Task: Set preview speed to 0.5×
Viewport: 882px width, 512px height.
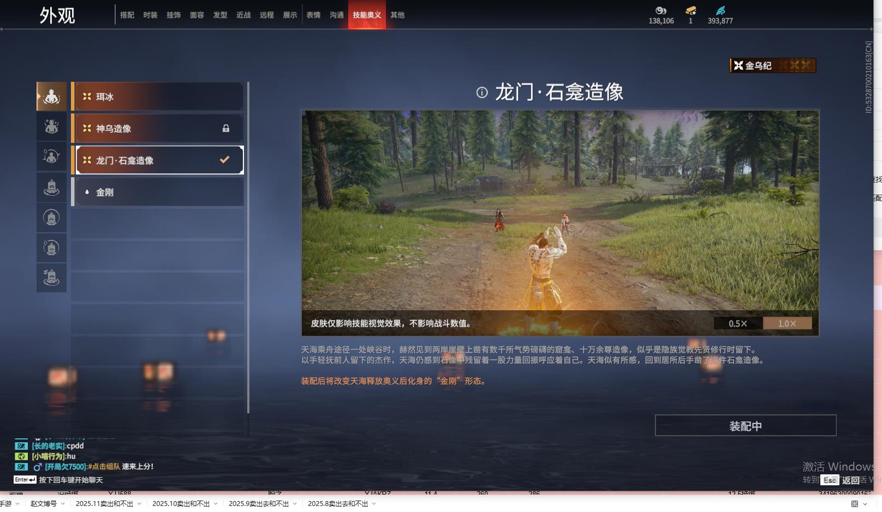Action: tap(738, 323)
